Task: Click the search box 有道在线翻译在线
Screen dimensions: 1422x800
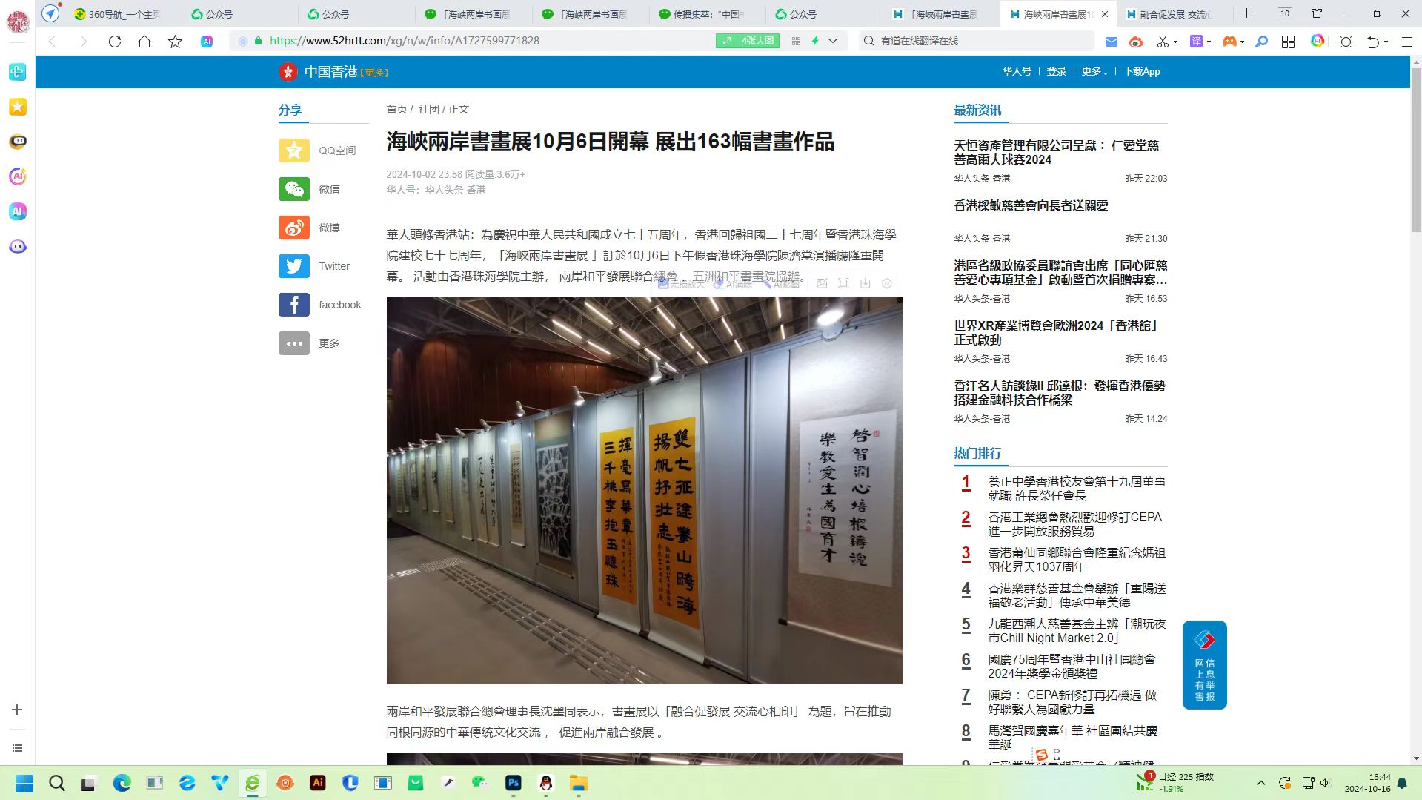Action: pyautogui.click(x=977, y=42)
